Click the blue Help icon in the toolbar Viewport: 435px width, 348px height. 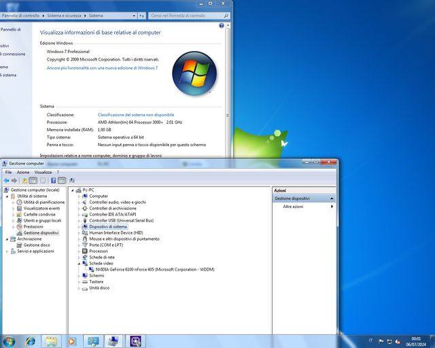tap(54, 180)
